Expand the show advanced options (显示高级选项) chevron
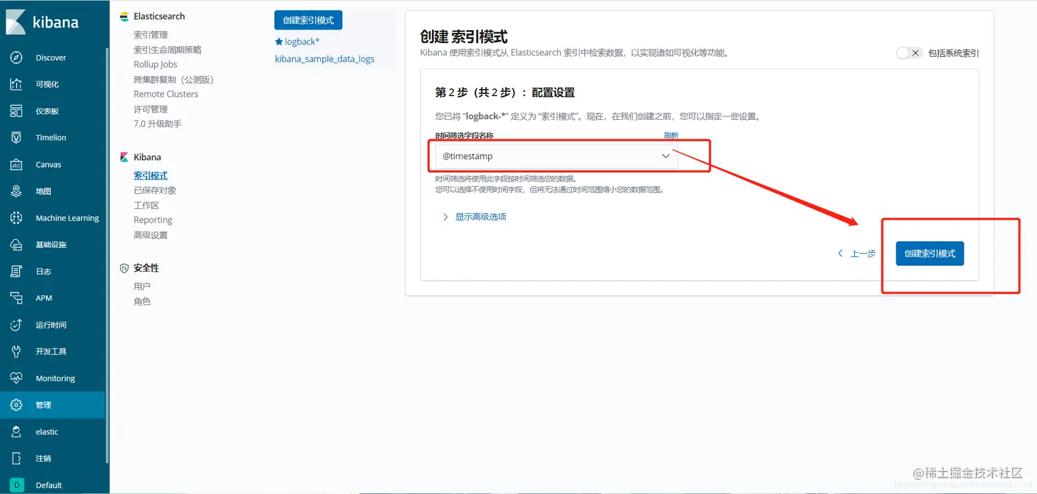This screenshot has width=1037, height=494. [x=446, y=217]
